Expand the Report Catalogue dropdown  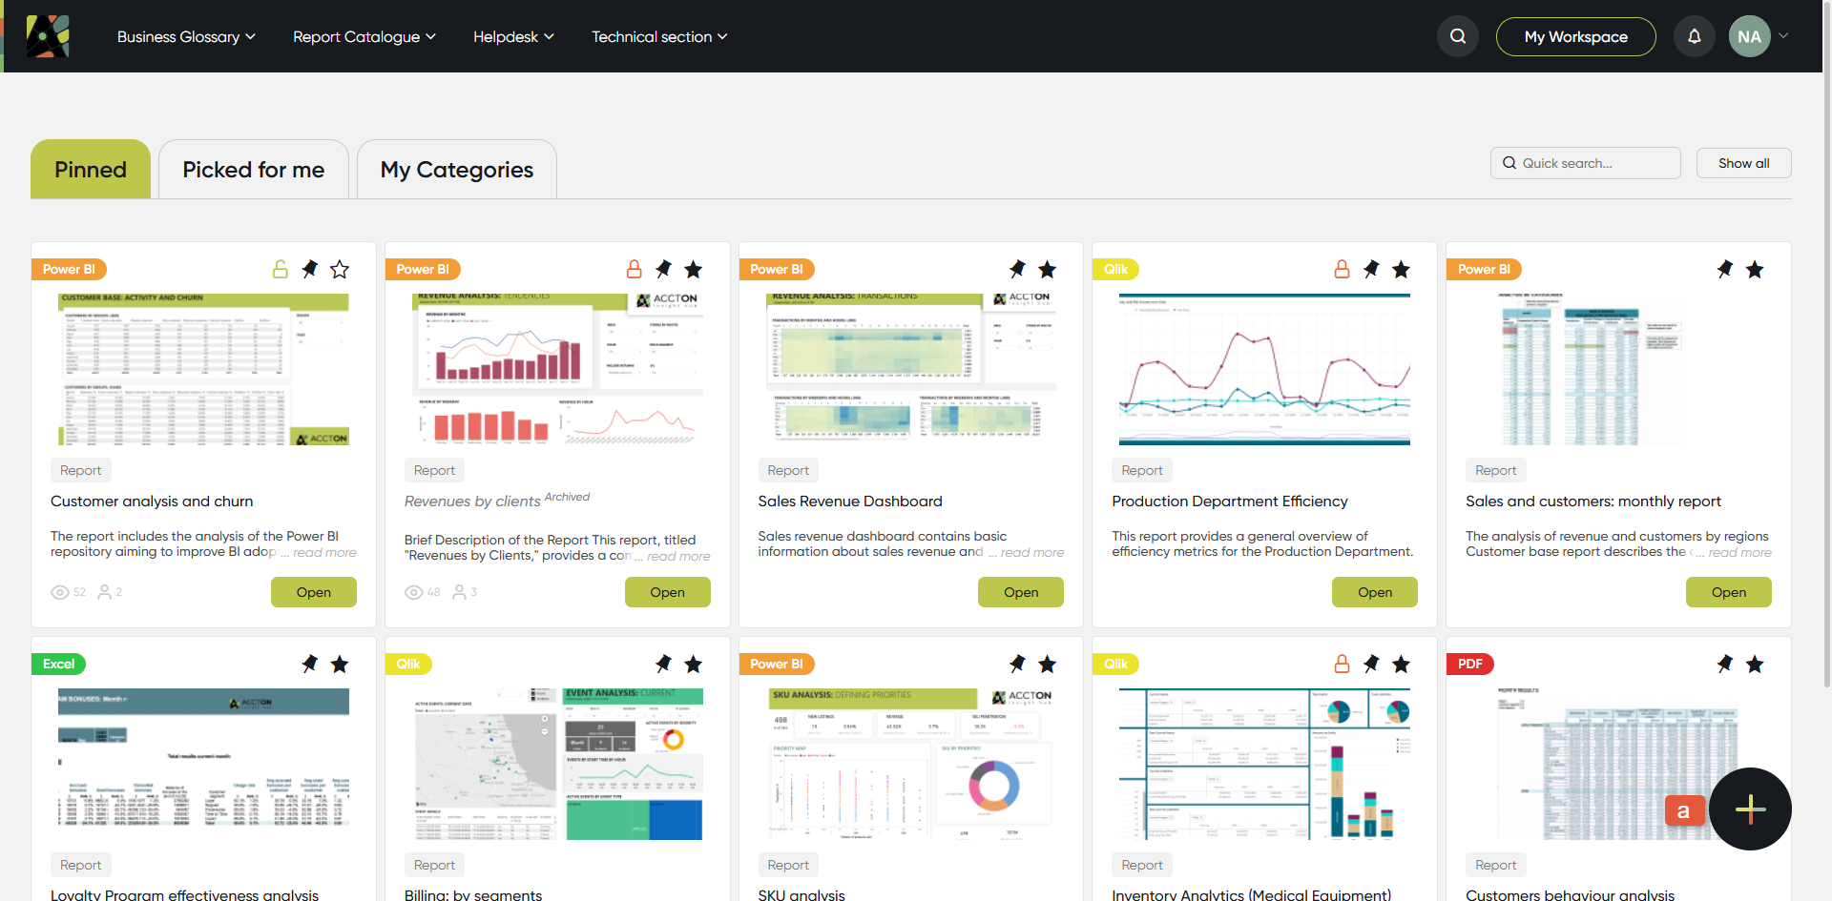coord(364,36)
